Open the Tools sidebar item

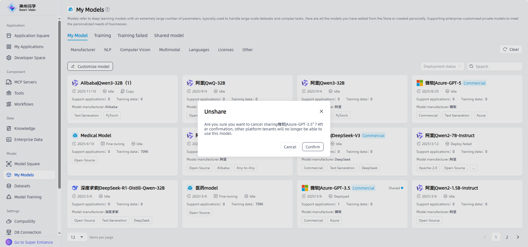point(19,93)
